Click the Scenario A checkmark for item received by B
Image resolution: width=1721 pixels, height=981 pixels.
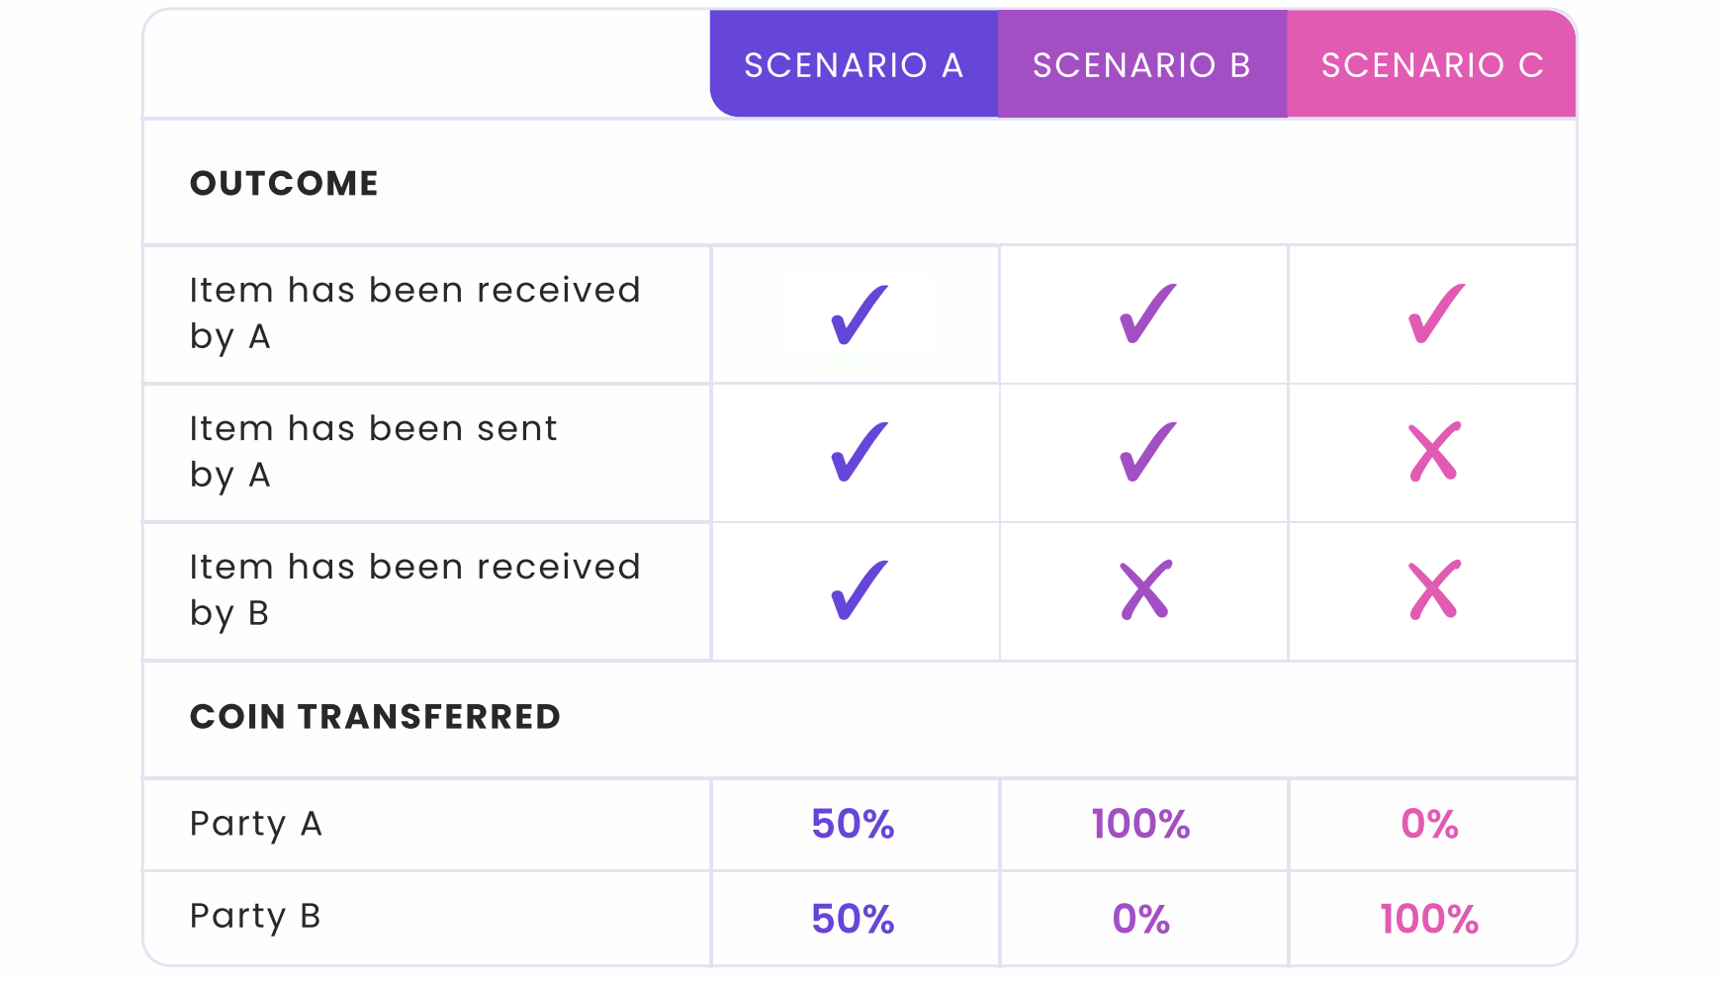pyautogui.click(x=860, y=591)
